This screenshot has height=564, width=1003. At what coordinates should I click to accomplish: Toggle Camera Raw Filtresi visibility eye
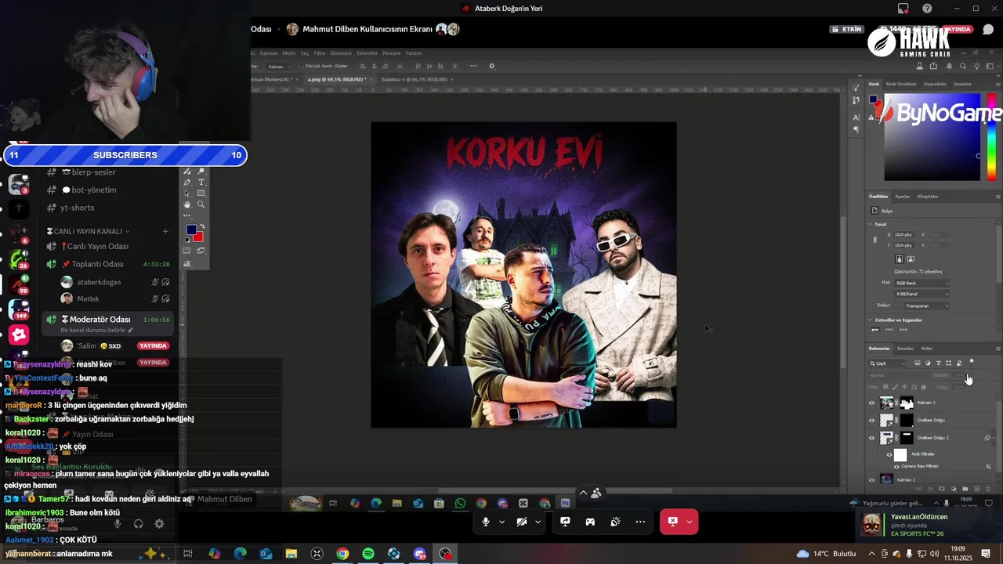[x=896, y=466]
